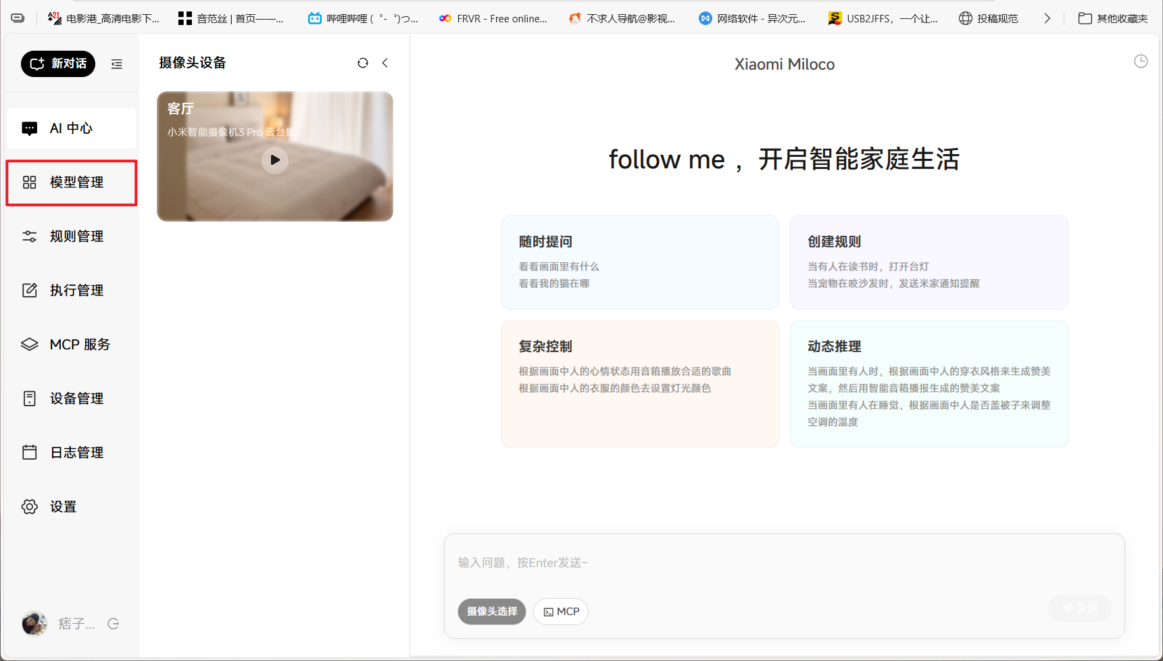Open the 执行管理 menu item
The width and height of the screenshot is (1163, 661).
[x=72, y=291]
